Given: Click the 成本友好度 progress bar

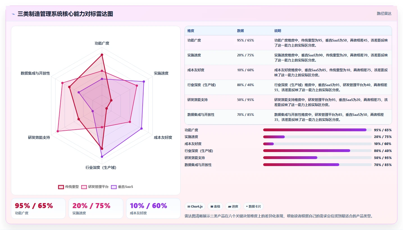Looking at the screenshot, I should pos(317,144).
